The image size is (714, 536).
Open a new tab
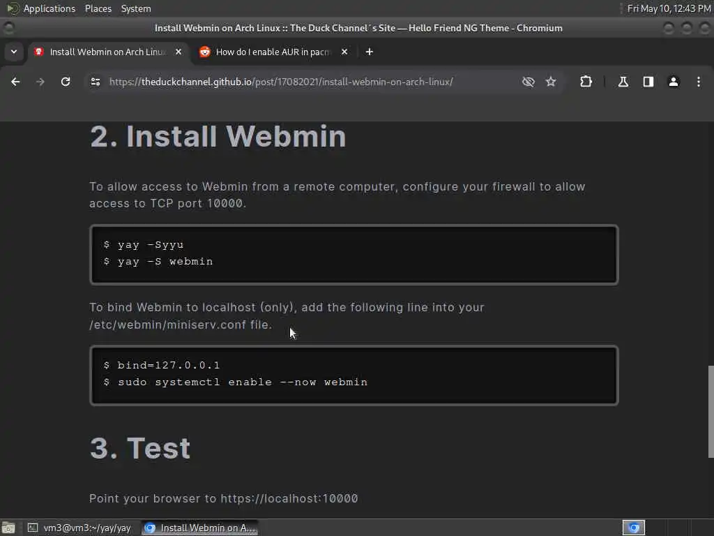[370, 52]
